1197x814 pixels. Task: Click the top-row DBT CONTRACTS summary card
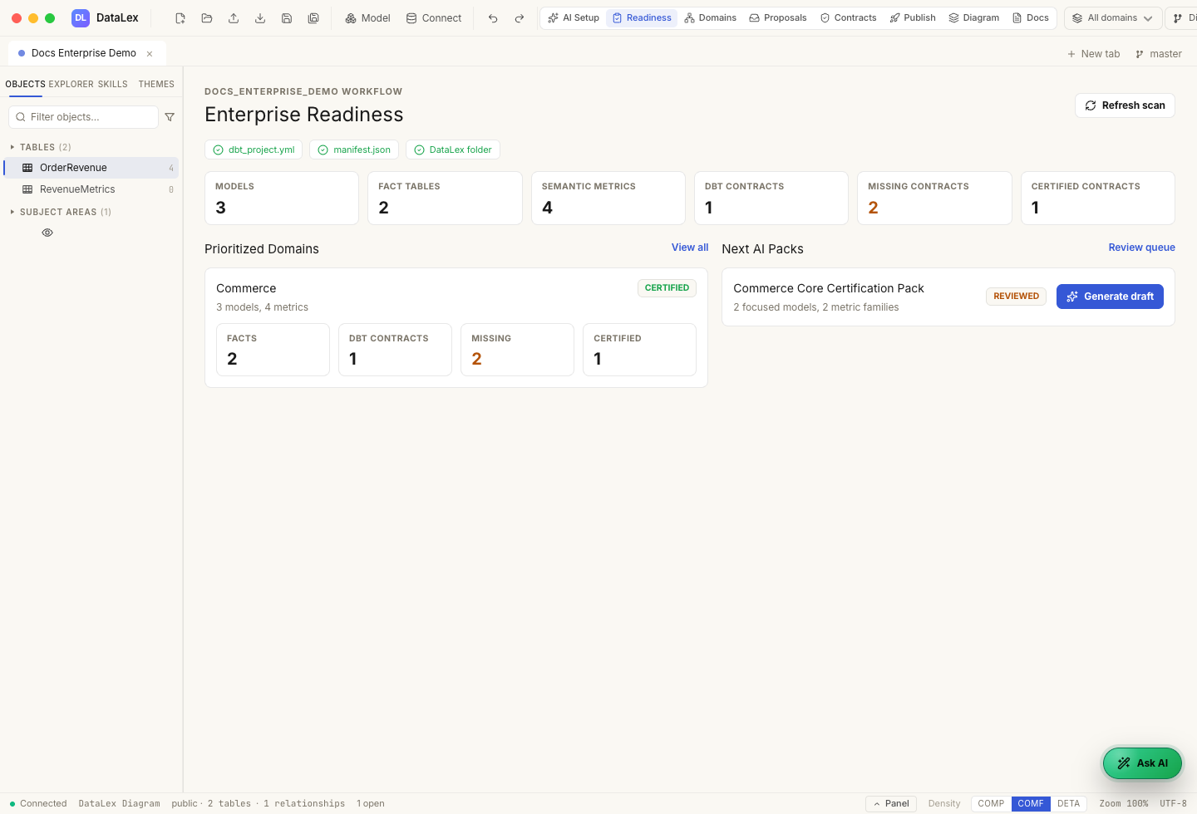point(771,198)
